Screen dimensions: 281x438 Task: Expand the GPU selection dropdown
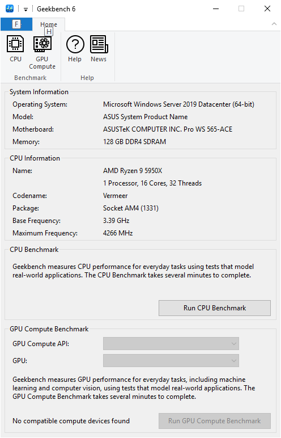(171, 361)
